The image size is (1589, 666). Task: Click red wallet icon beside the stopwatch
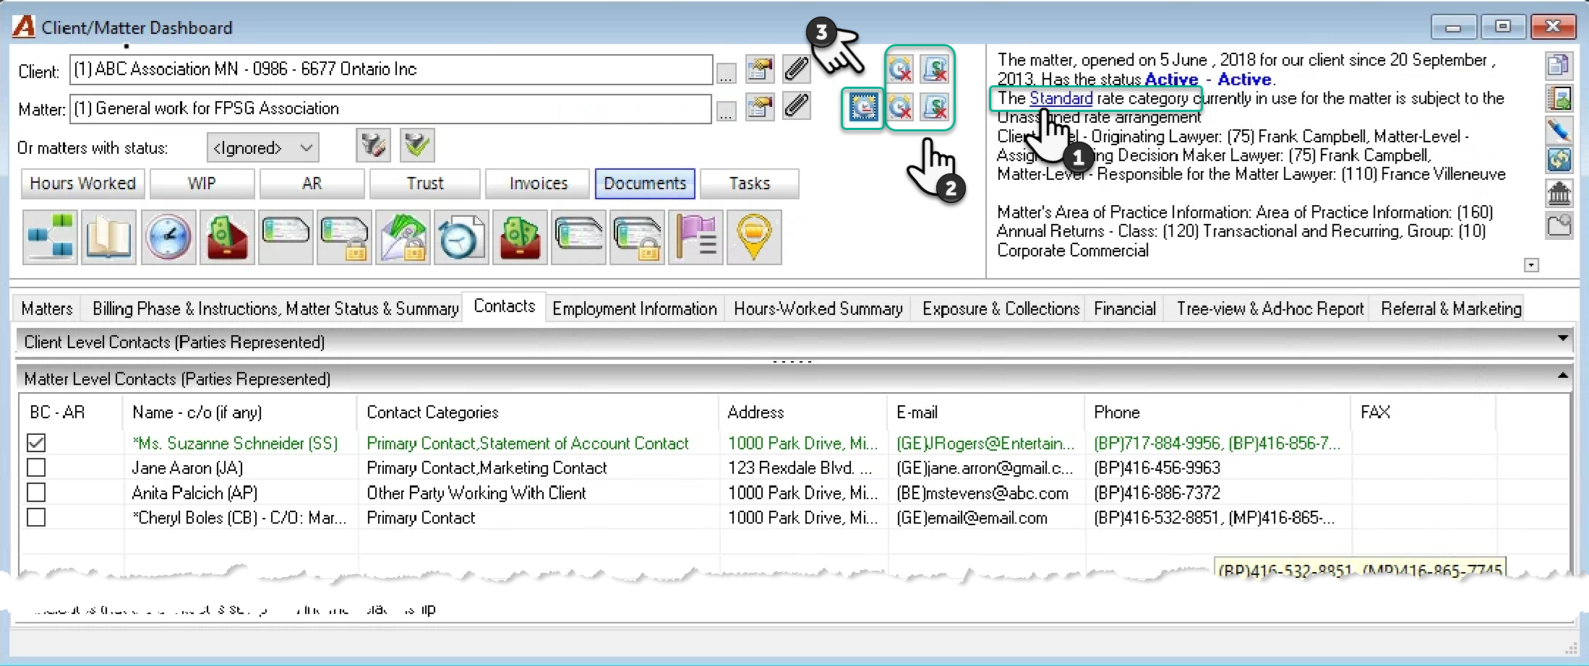[520, 237]
